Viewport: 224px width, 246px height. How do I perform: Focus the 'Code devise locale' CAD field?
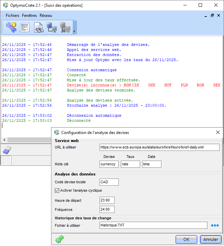tap(109, 182)
